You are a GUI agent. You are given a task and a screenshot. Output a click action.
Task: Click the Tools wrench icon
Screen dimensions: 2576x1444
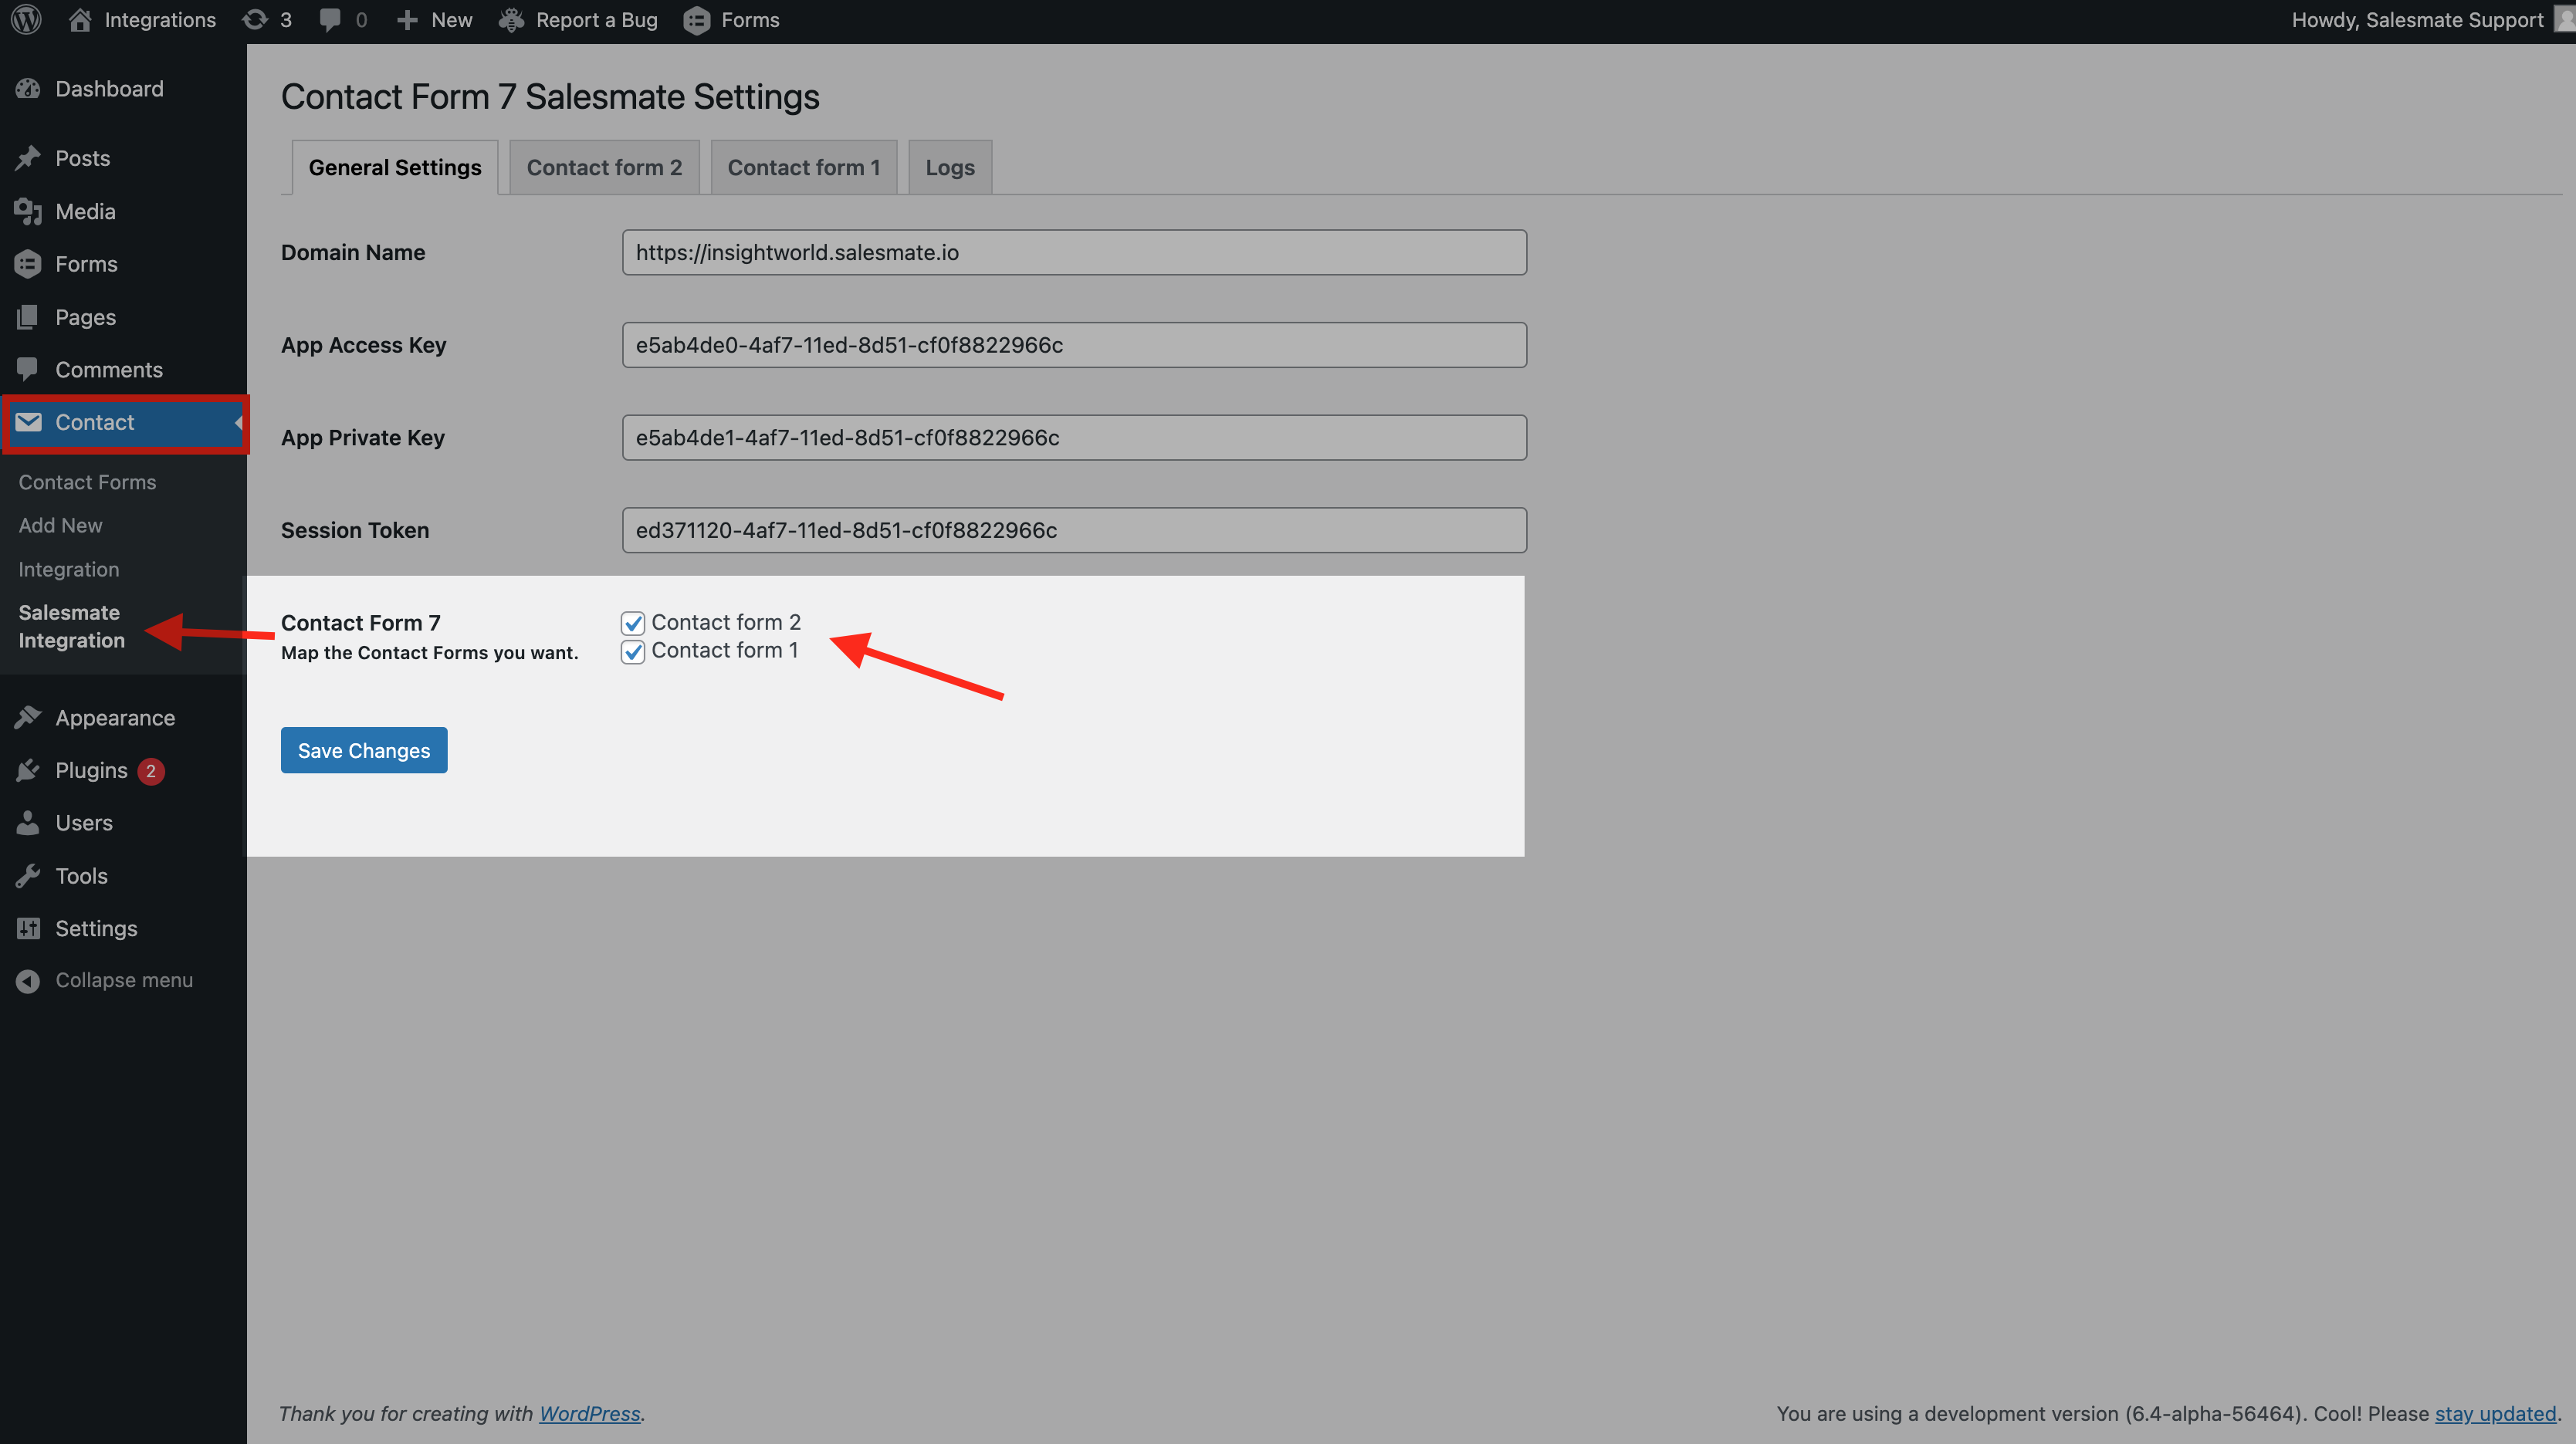[x=28, y=876]
